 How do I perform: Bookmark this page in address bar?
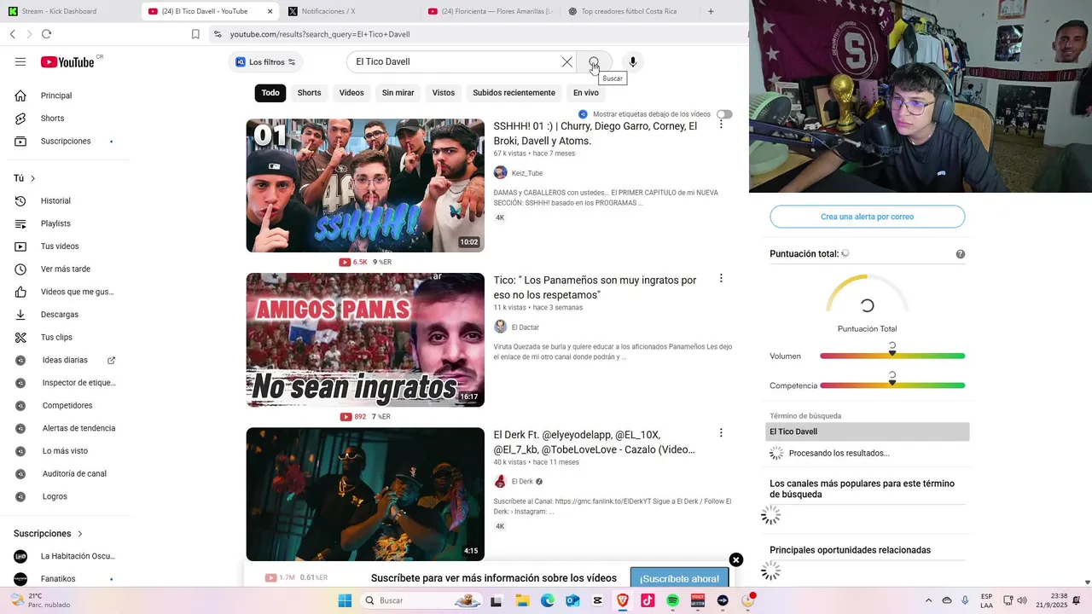tap(195, 34)
